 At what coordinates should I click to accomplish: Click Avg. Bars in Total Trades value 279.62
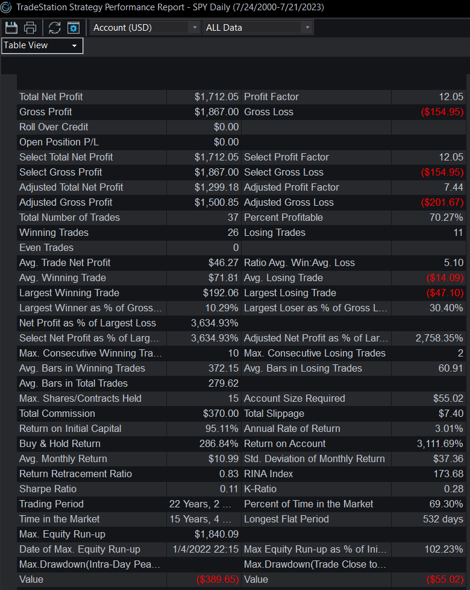coord(223,382)
